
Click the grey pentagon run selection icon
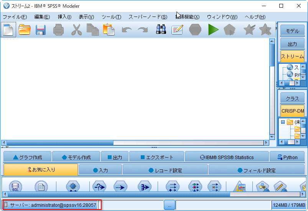[x=229, y=30]
